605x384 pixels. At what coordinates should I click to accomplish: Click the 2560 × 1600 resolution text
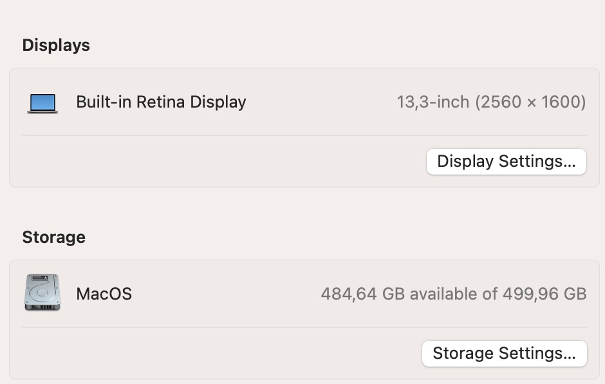530,102
